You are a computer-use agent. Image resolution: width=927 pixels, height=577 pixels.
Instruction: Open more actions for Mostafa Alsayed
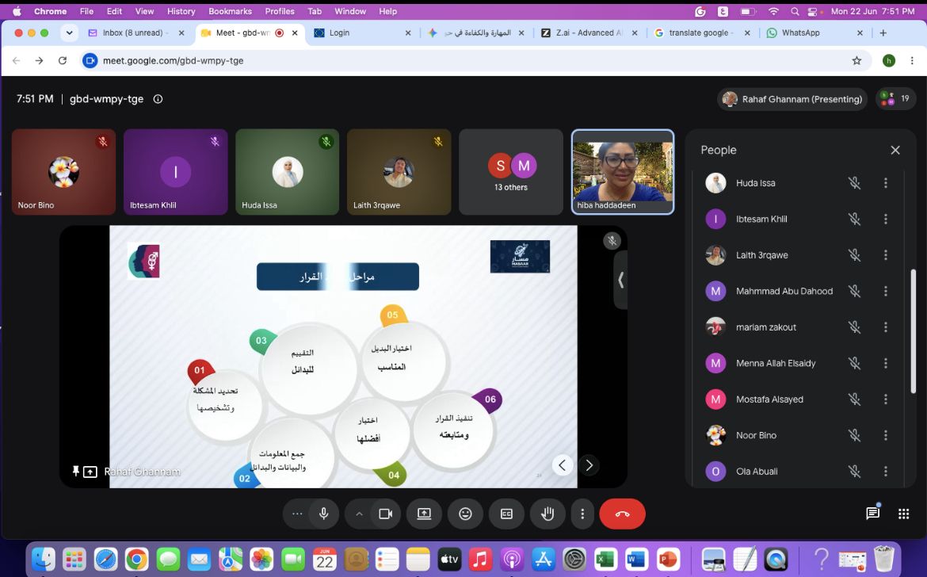886,399
